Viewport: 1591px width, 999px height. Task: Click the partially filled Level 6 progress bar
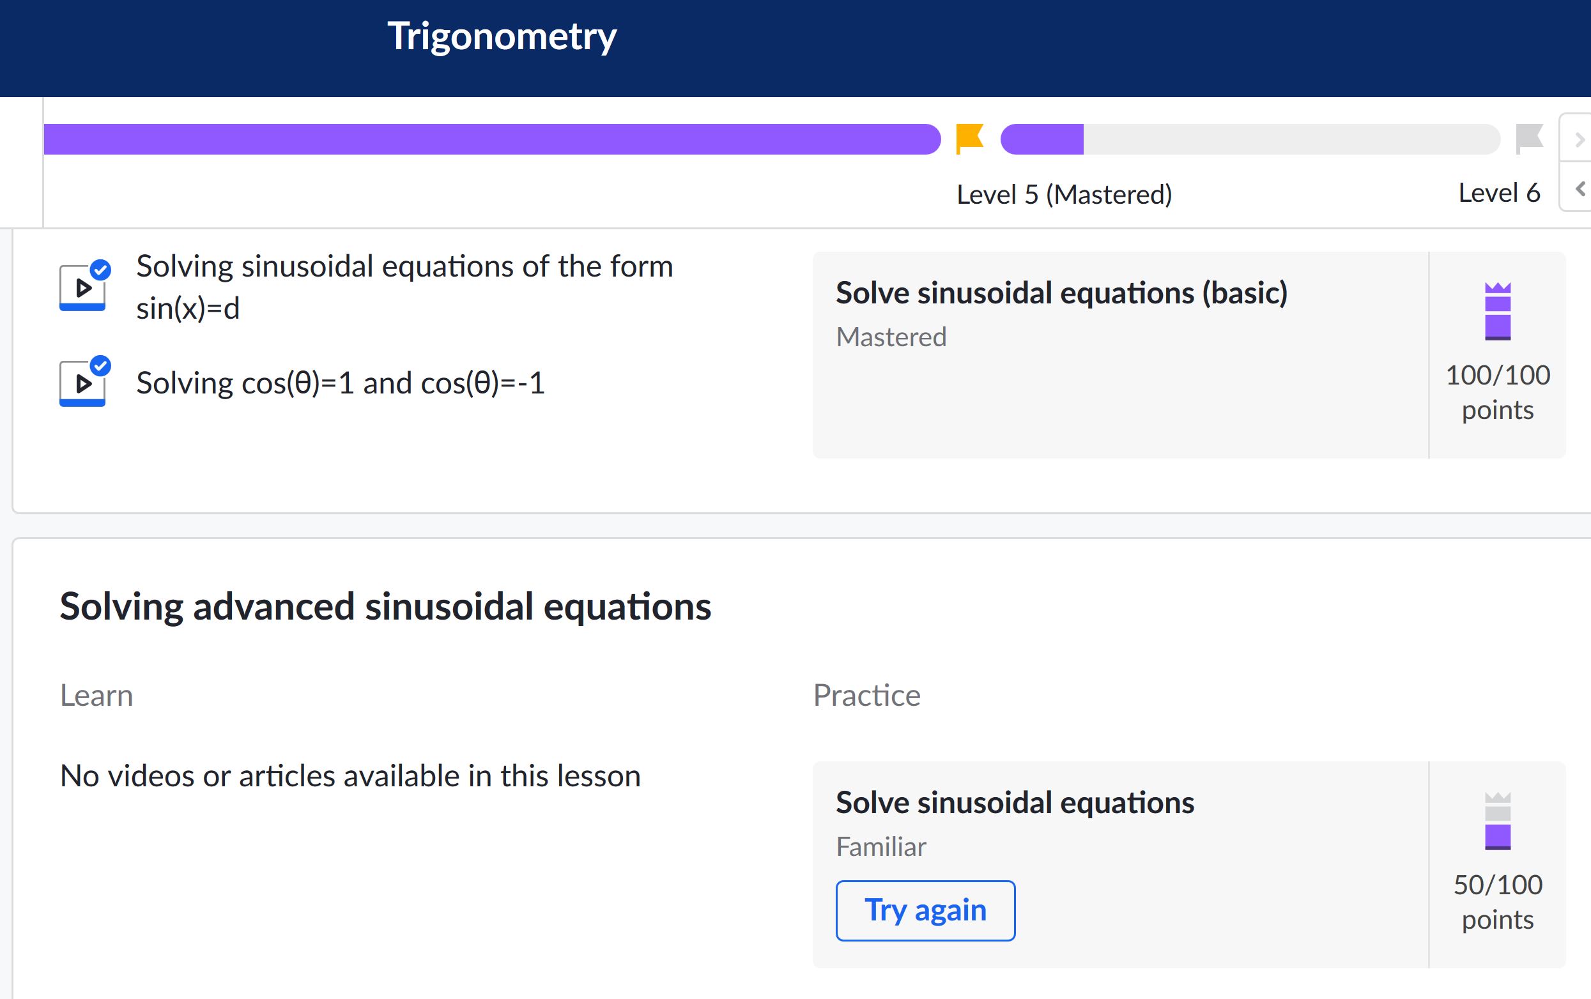click(x=1250, y=139)
